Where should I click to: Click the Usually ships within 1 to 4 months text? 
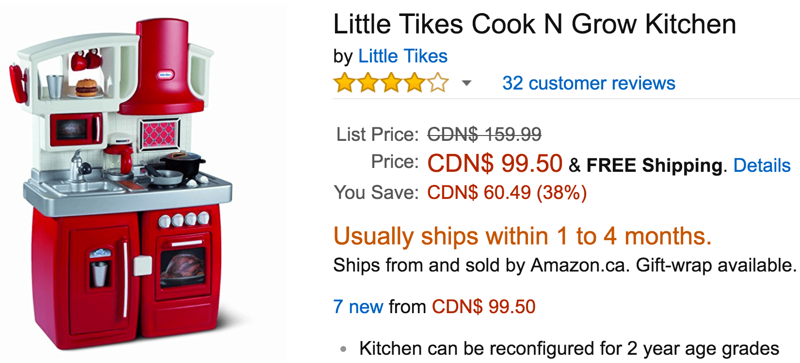(523, 236)
